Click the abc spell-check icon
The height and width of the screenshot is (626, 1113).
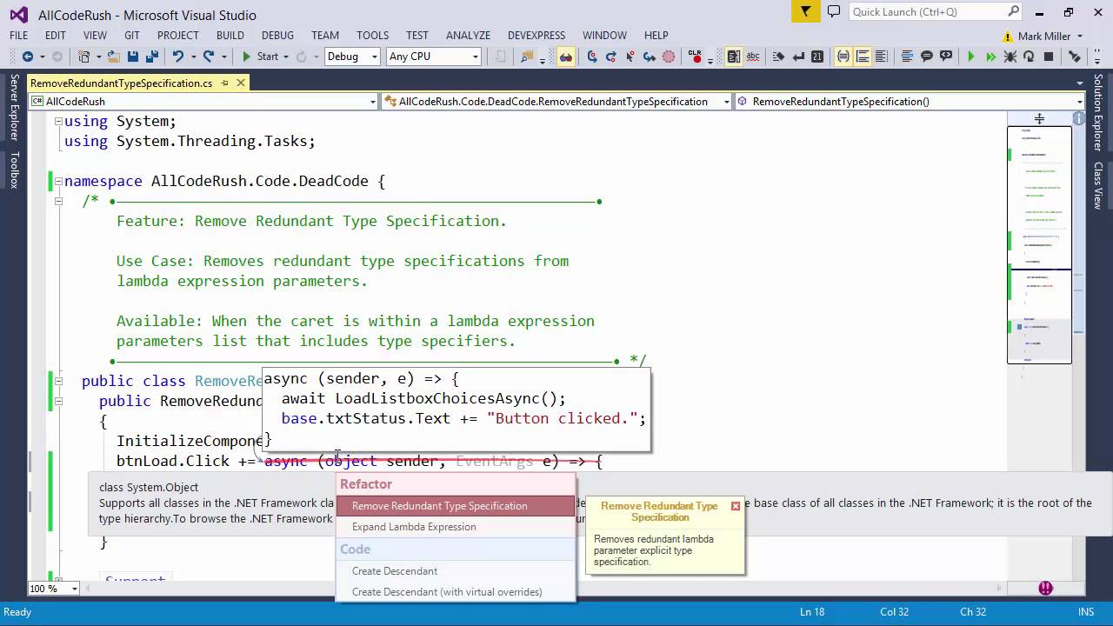753,57
